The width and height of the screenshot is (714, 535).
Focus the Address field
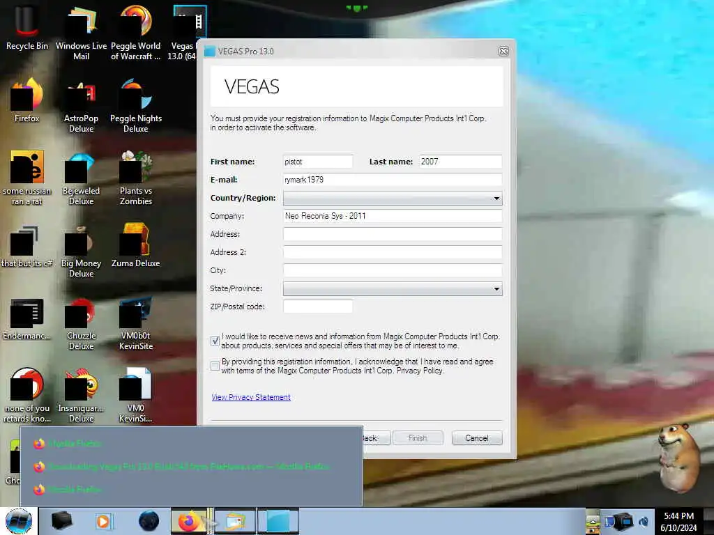click(x=393, y=234)
